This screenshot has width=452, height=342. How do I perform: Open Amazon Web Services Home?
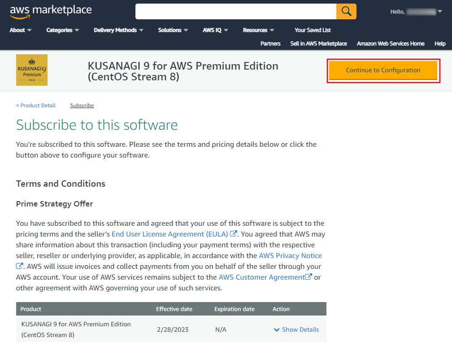391,44
